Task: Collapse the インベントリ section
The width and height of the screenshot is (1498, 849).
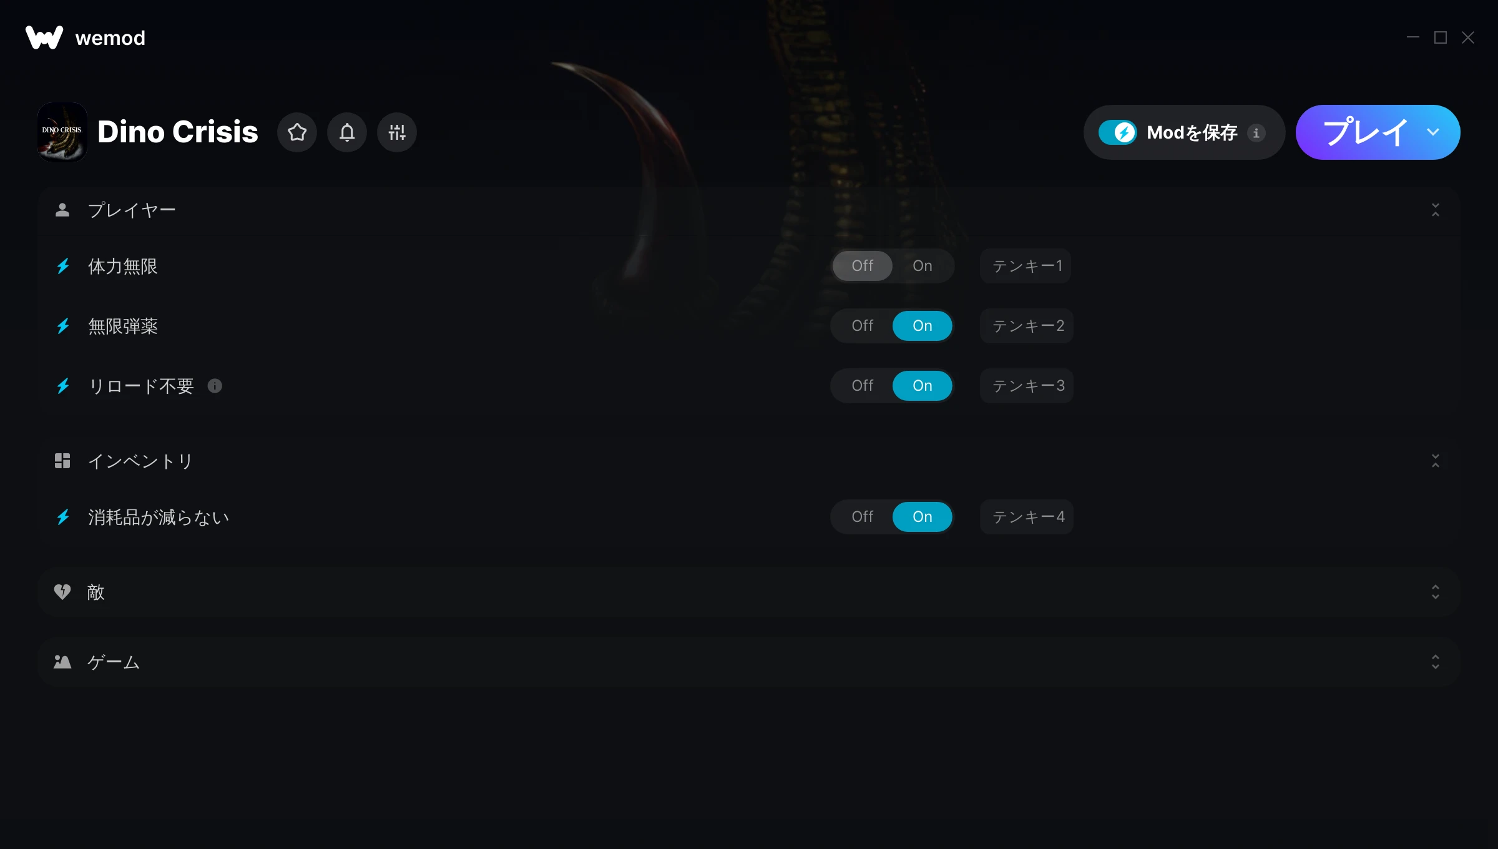Action: (1436, 461)
